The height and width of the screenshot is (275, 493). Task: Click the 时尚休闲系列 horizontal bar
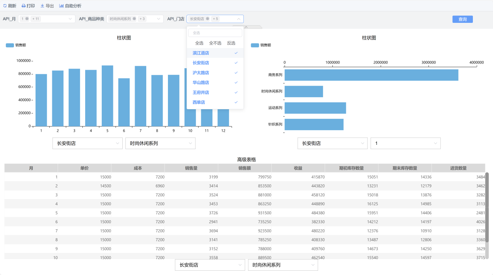pos(303,91)
